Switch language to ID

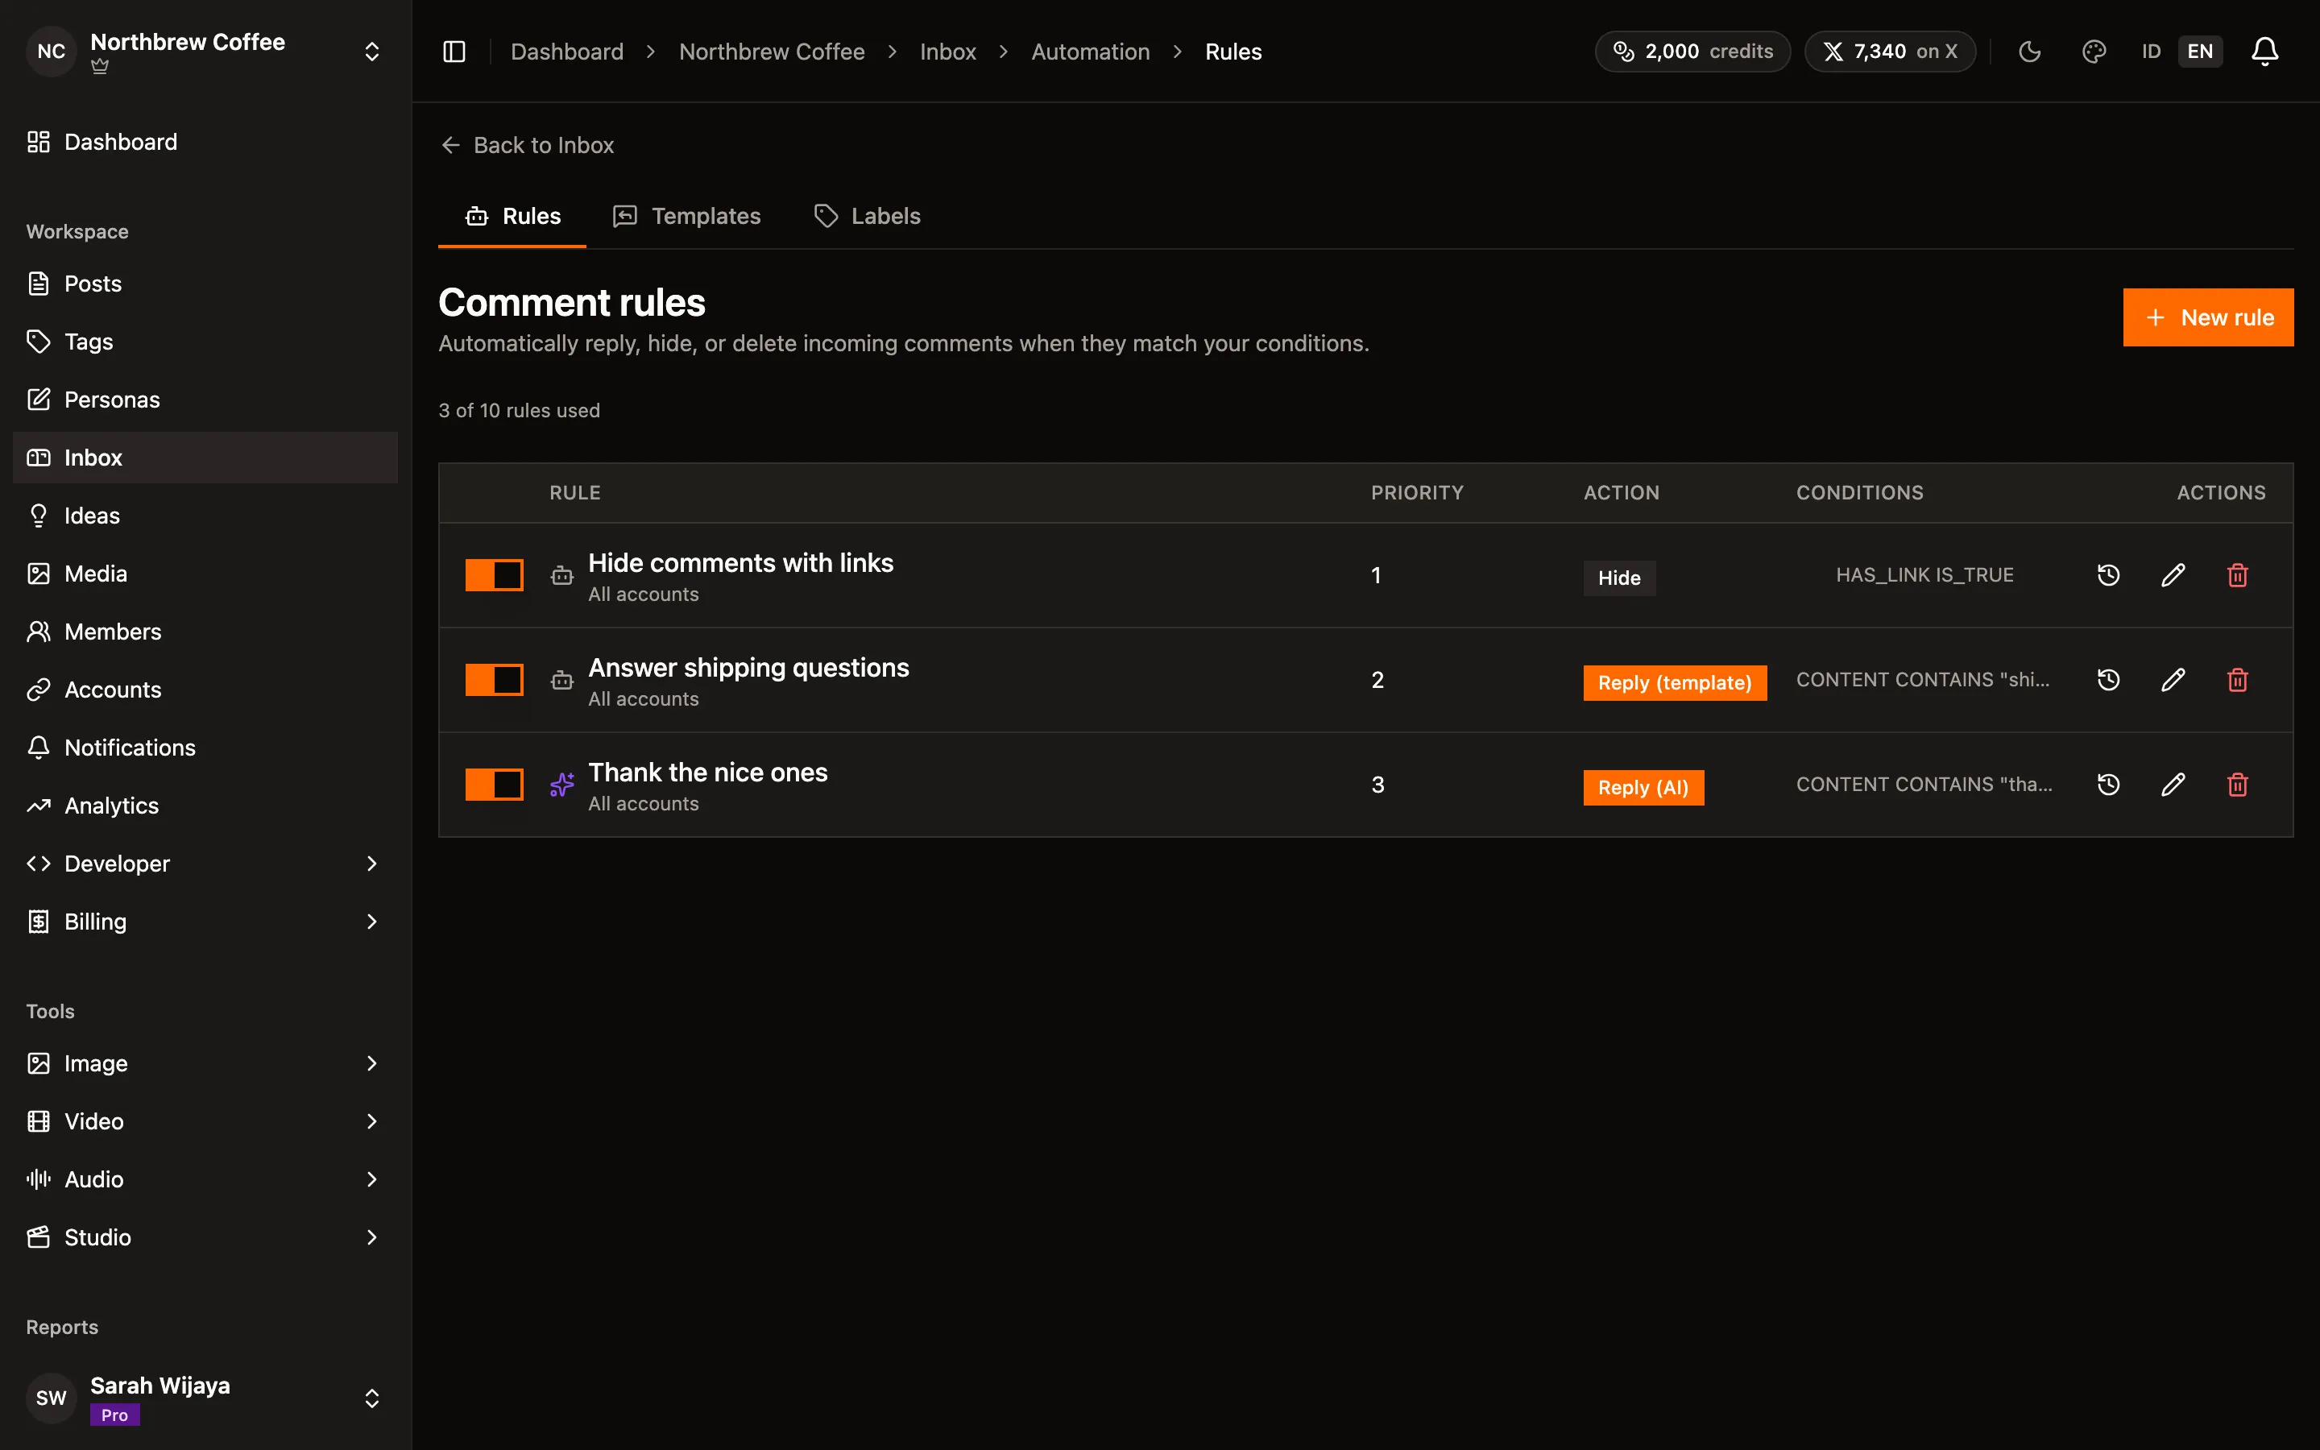click(x=2152, y=52)
